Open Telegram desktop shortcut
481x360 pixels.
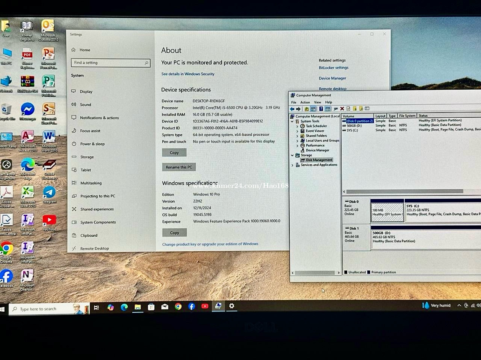(49, 194)
